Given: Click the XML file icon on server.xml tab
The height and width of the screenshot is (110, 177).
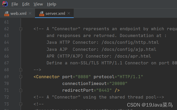Looking at the screenshot, I should 42,14.
